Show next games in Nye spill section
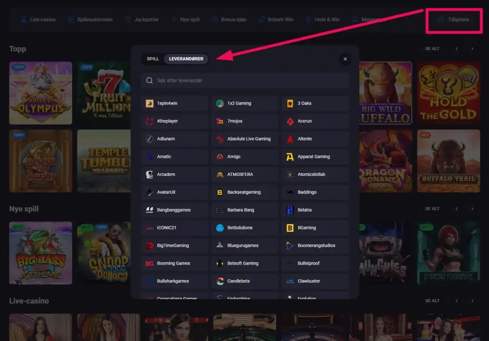 click(472, 208)
